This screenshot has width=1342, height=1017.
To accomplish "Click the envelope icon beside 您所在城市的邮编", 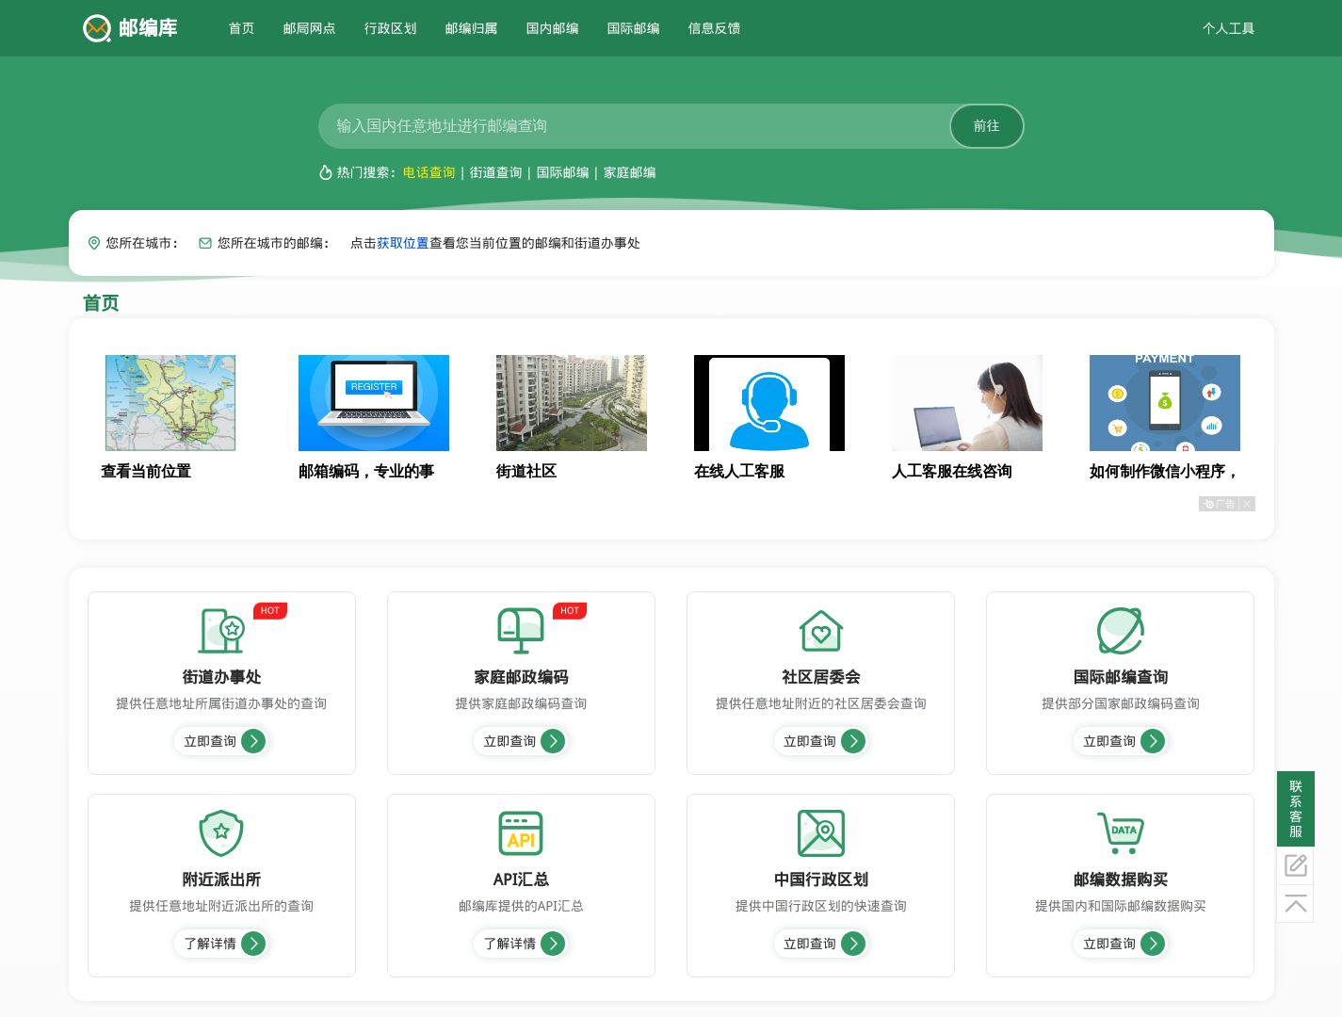I will [x=205, y=243].
